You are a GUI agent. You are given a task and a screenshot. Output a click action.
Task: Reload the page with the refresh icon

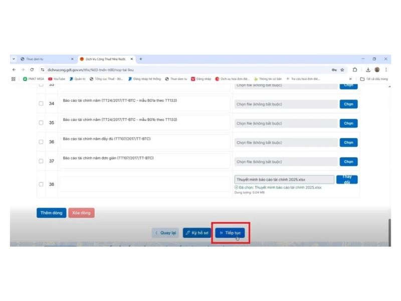[32, 70]
